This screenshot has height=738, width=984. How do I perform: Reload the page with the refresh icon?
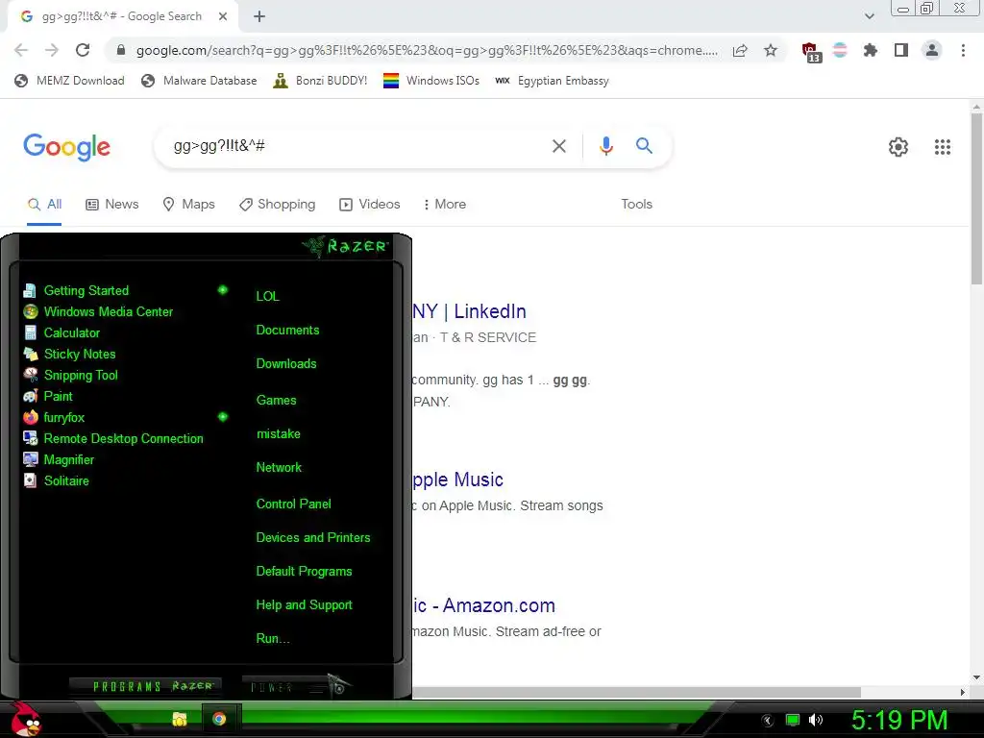click(x=83, y=50)
